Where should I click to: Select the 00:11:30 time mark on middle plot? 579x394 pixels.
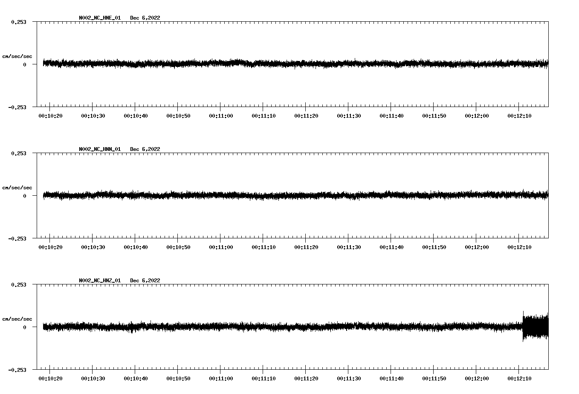348,246
